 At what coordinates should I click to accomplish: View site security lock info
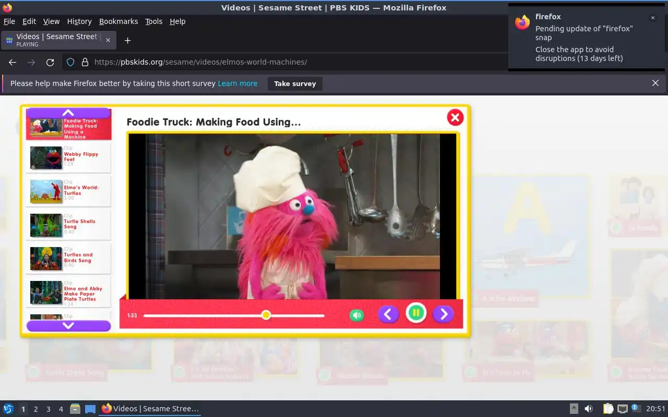point(85,62)
